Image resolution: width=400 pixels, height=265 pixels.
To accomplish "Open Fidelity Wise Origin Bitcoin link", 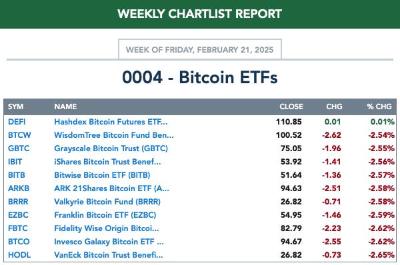I will [x=107, y=228].
